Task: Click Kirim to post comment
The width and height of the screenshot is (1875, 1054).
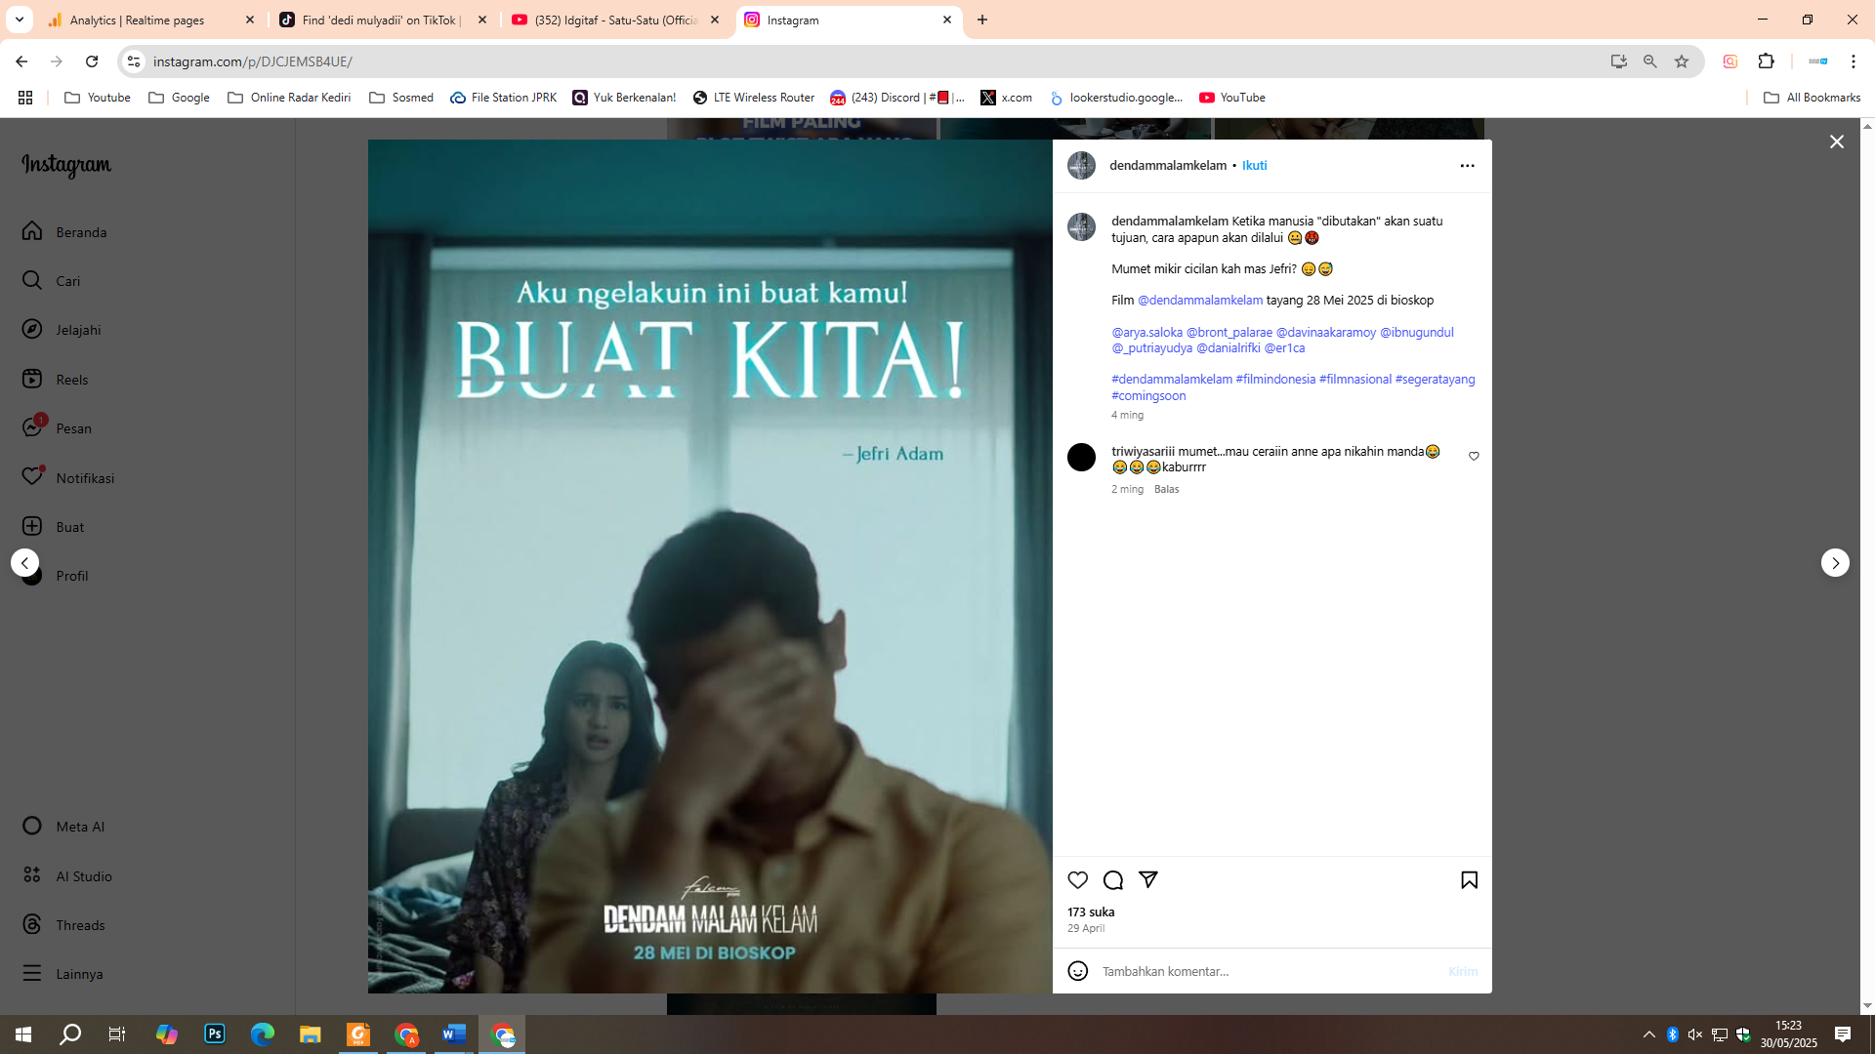Action: 1462,972
